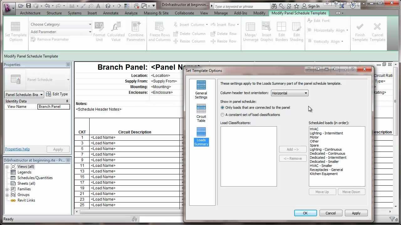
Task: Open the Architecture ribbon tab
Action: pyautogui.click(x=30, y=13)
